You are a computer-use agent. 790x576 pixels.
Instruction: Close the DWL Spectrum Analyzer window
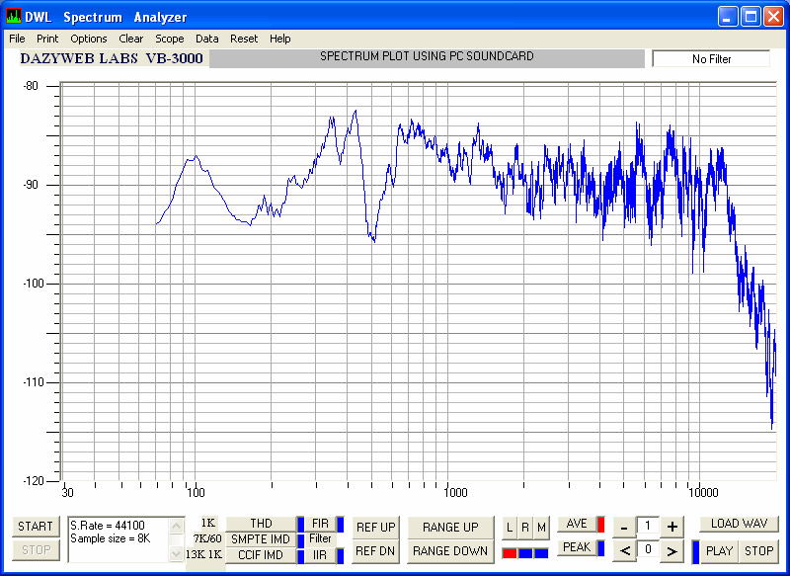[773, 16]
